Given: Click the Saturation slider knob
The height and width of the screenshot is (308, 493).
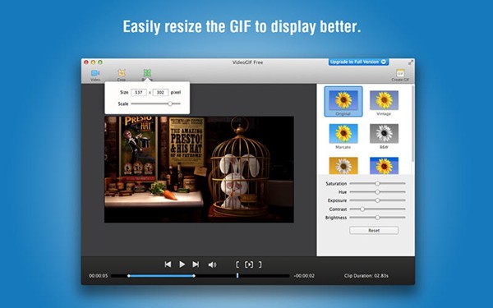Looking at the screenshot, I should coord(377,183).
